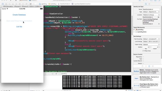
Task: Select Fixed Space Bar Button Item object
Action: click(x=147, y=85)
